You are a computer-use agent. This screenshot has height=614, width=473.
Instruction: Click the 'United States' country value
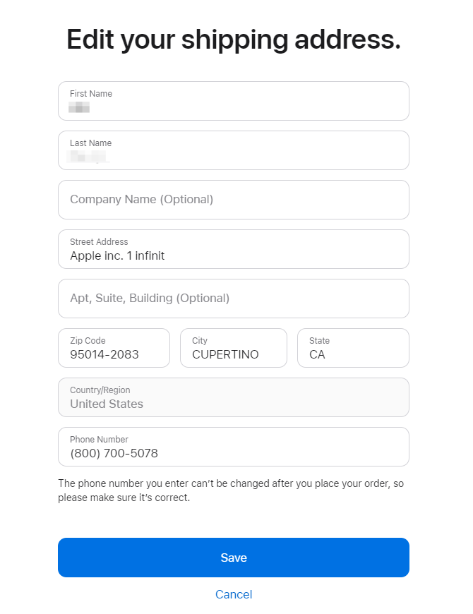point(107,404)
